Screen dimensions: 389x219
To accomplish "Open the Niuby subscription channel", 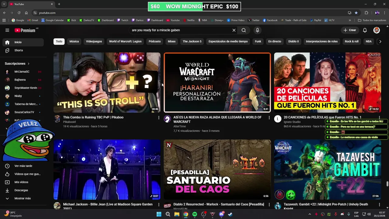I will click(x=23, y=96).
